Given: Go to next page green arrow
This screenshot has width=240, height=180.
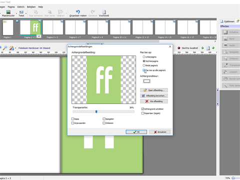Looking at the screenshot, I should 213,48.
